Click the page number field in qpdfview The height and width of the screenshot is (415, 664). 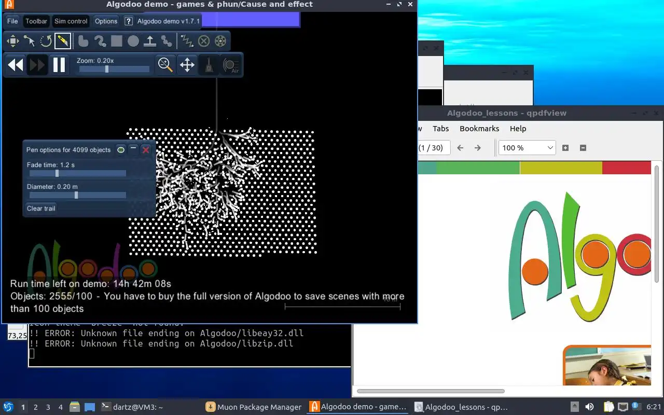(434, 148)
